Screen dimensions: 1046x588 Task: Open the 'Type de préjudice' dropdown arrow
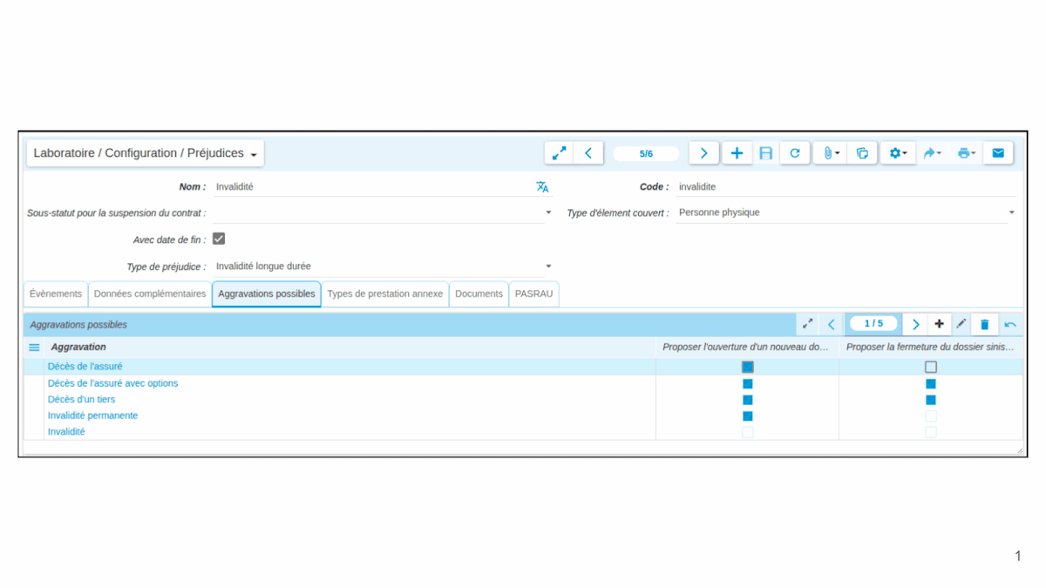tap(548, 267)
